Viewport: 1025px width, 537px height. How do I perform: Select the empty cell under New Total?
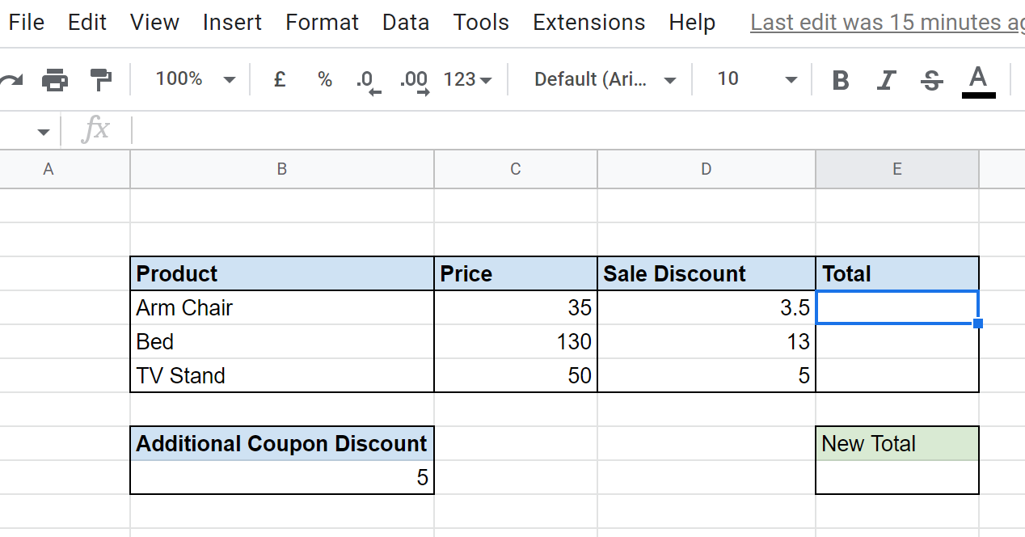(x=897, y=477)
